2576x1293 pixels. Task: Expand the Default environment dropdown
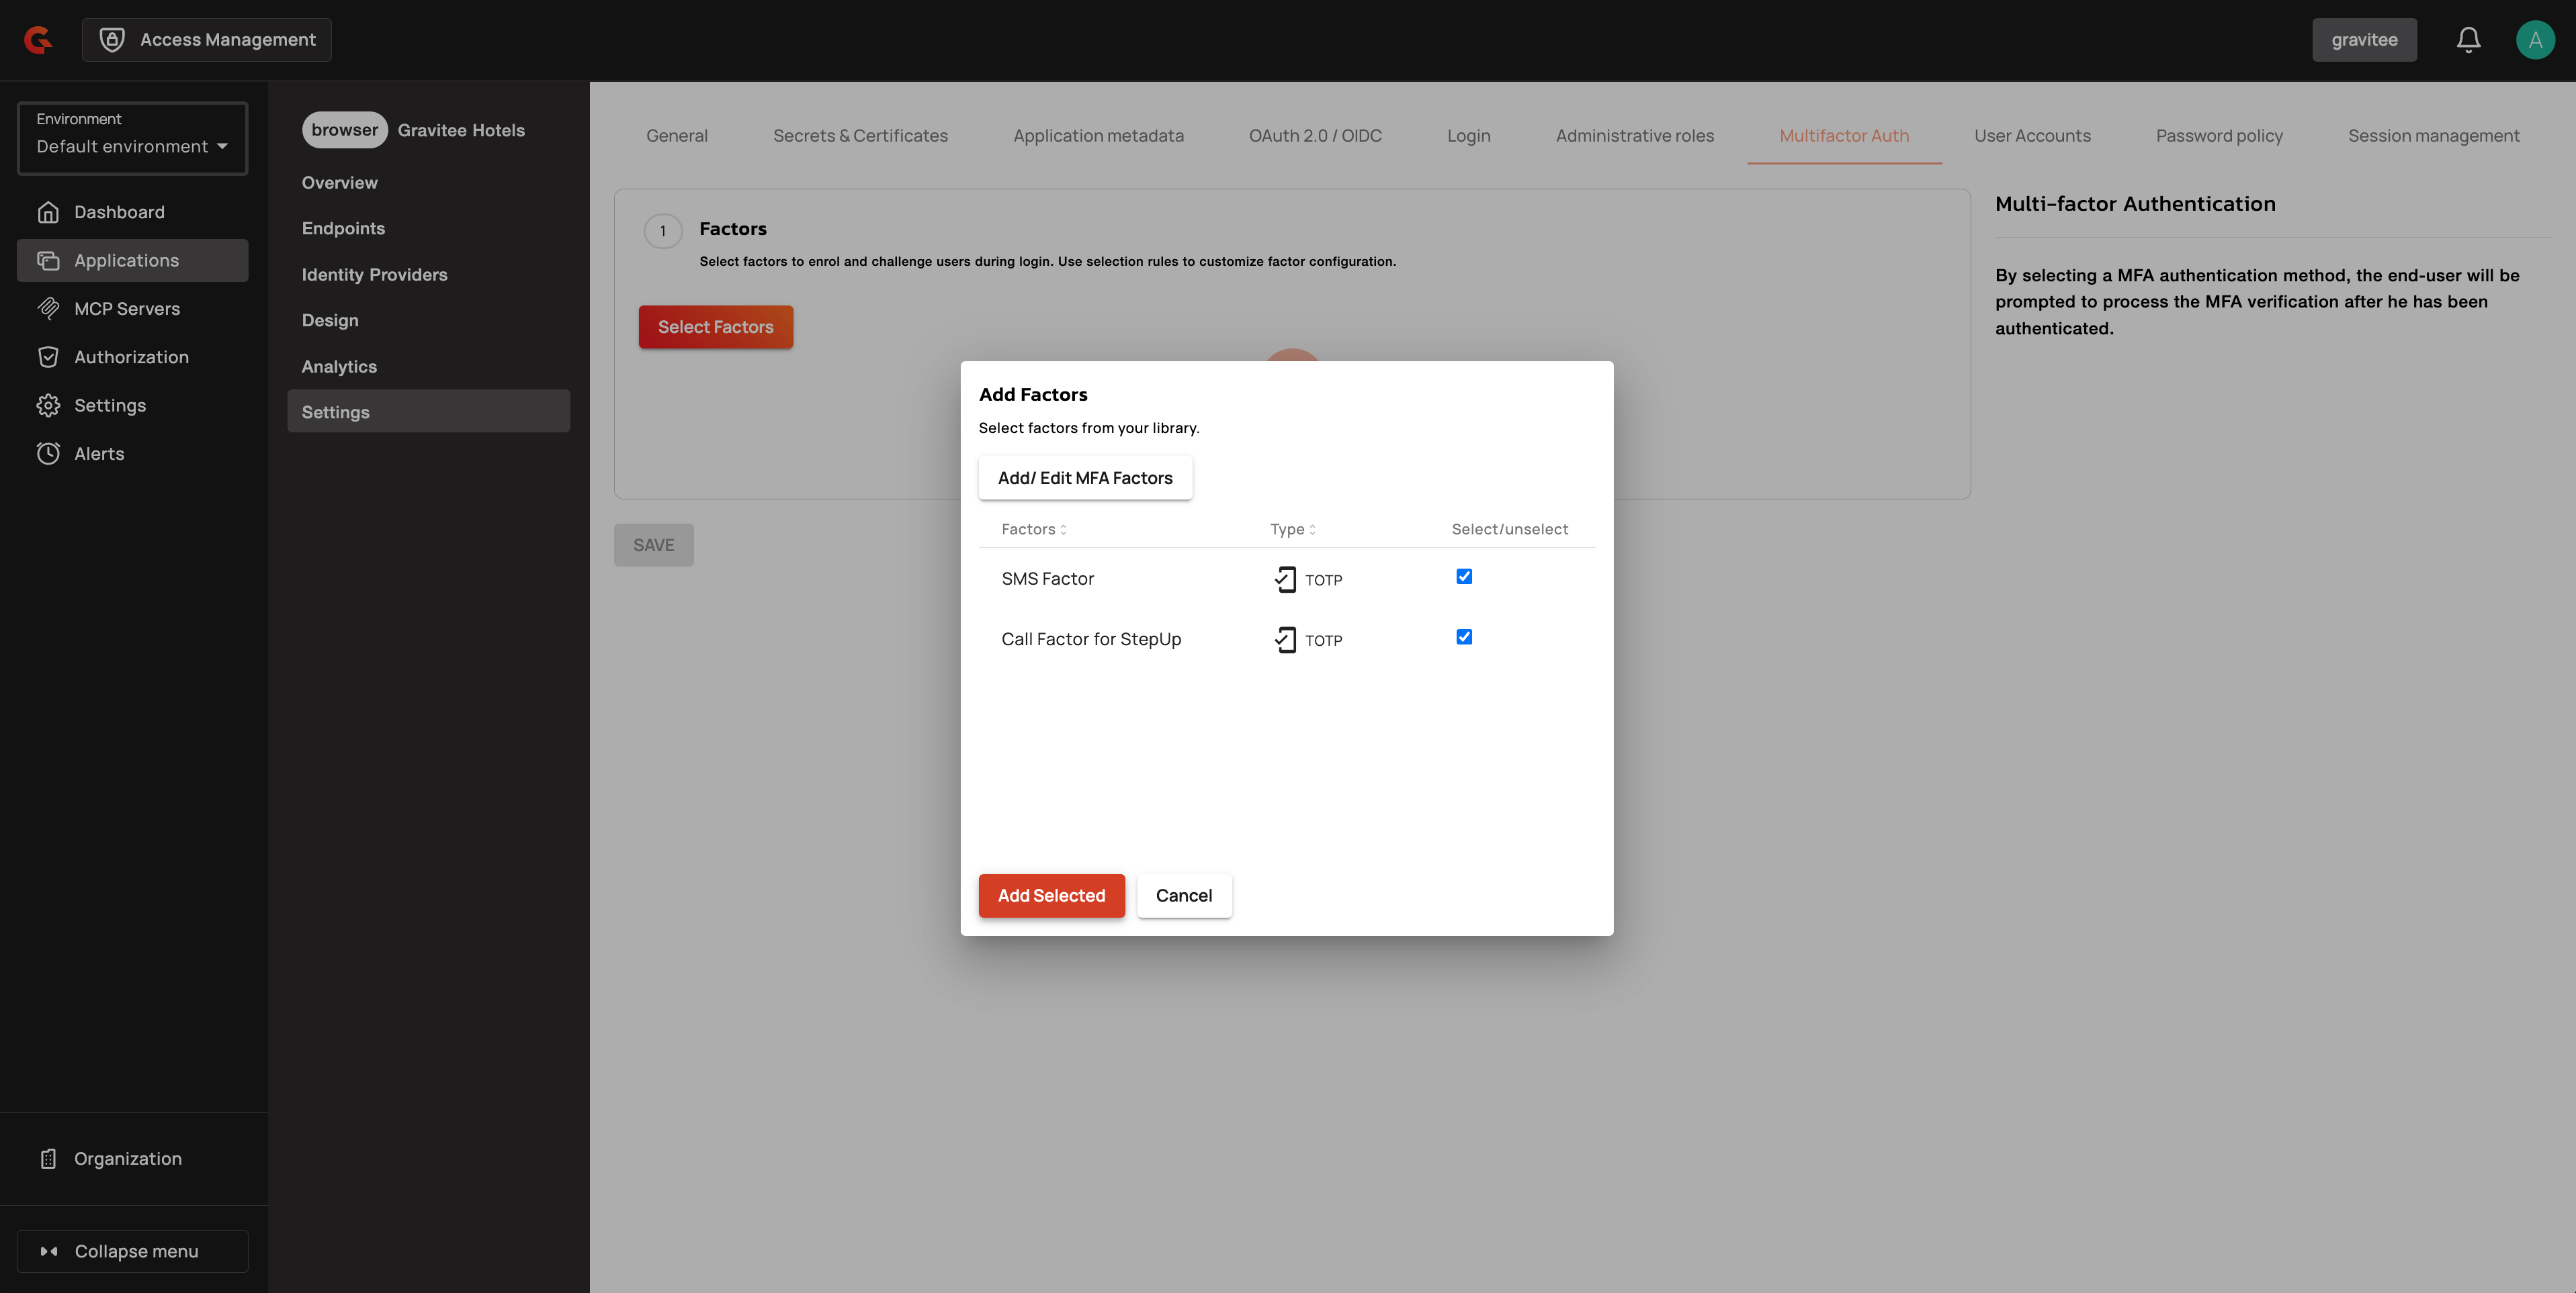point(132,146)
